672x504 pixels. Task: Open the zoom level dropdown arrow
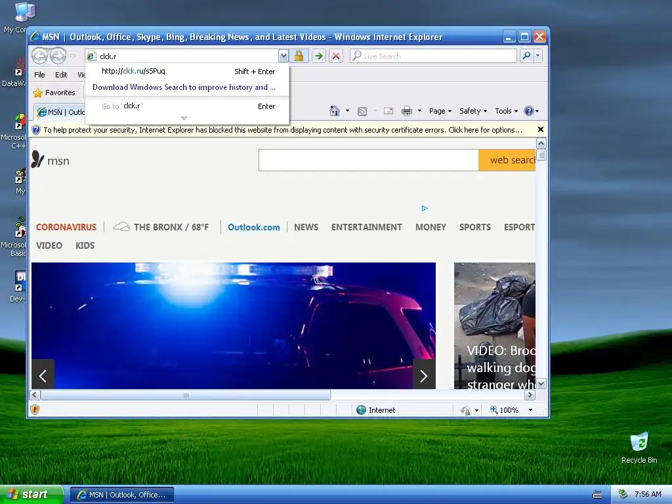(x=530, y=410)
